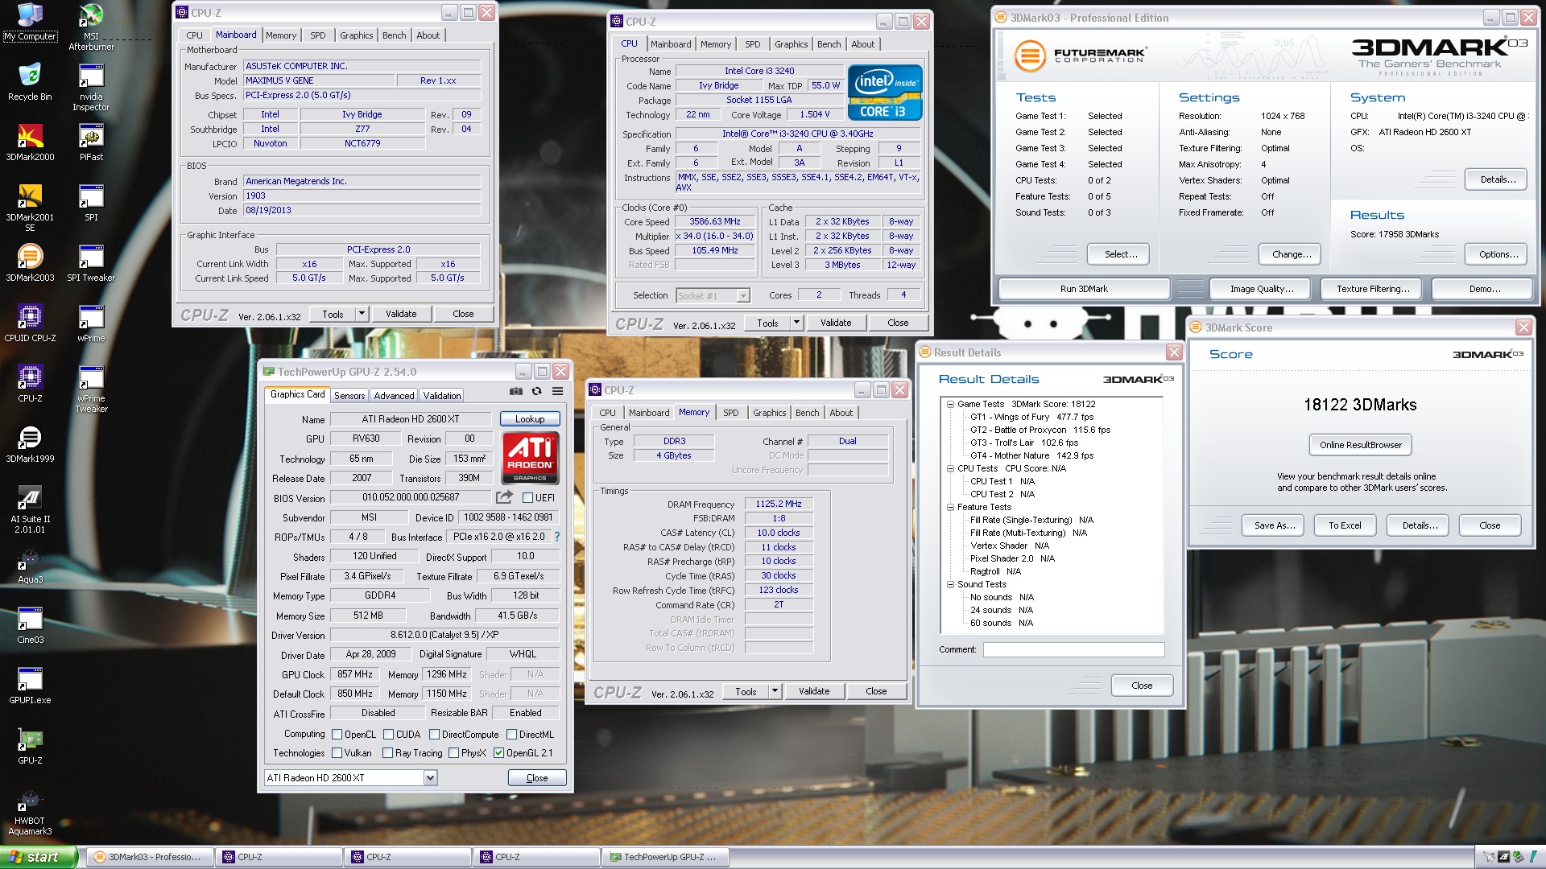Screen dimensions: 1546x869
Task: Open SPI Tweaker desktop shortcut
Action: [91, 262]
